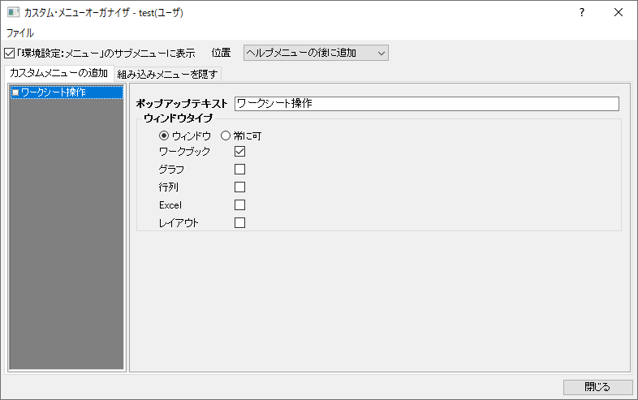Click the title bar help question mark
The height and width of the screenshot is (400, 638).
click(582, 13)
